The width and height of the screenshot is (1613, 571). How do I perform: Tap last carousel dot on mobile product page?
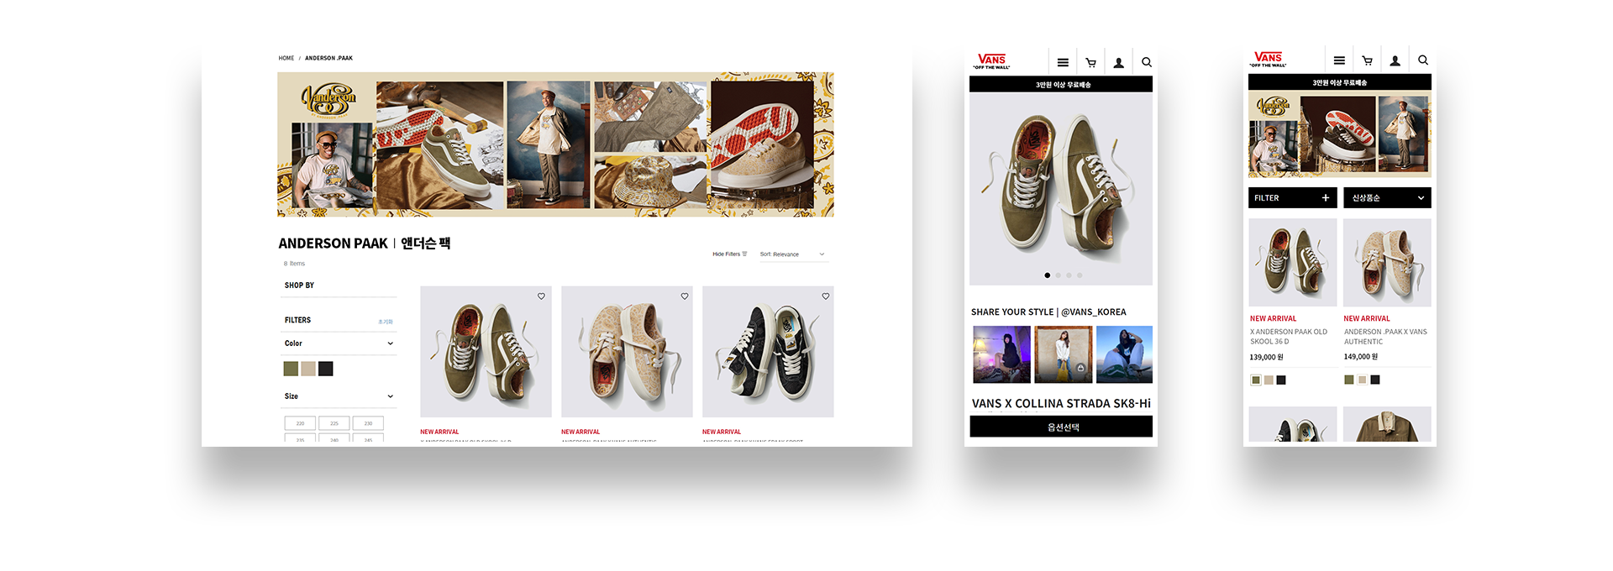(x=1080, y=275)
